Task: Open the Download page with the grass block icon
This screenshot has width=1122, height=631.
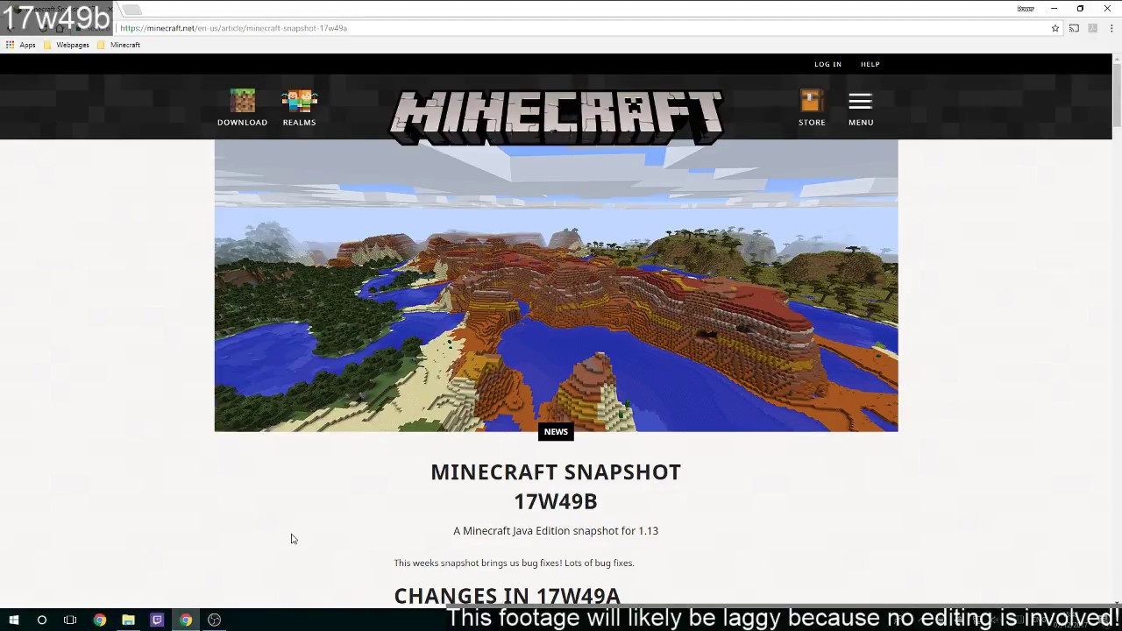Action: pyautogui.click(x=242, y=108)
